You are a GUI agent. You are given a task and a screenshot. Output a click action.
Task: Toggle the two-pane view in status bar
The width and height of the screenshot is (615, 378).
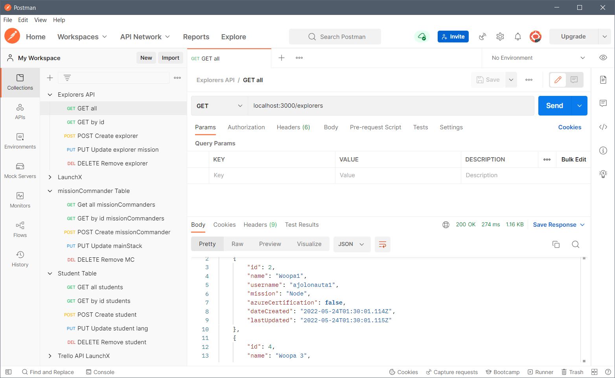(595, 372)
